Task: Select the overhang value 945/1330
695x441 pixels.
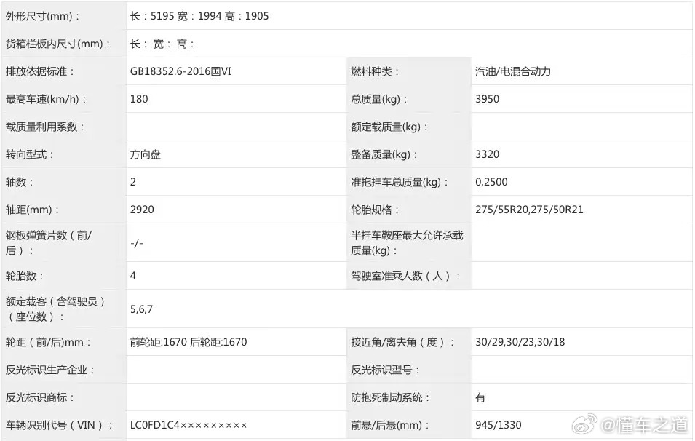Action: click(499, 426)
